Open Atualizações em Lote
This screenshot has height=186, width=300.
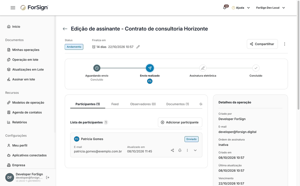[x=25, y=69]
